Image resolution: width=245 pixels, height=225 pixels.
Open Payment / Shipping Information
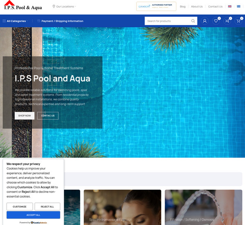point(62,21)
